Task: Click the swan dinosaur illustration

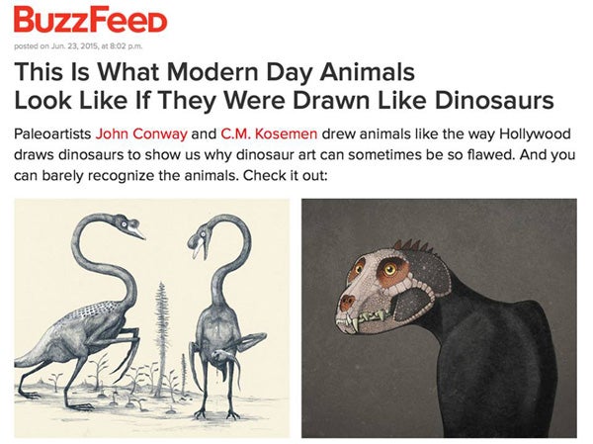Action: click(151, 318)
